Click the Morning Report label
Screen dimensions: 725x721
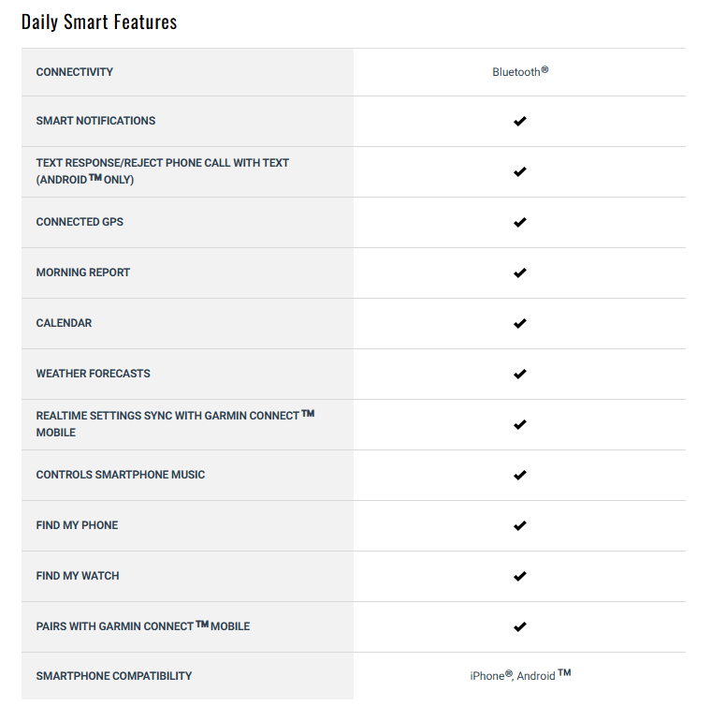point(82,272)
